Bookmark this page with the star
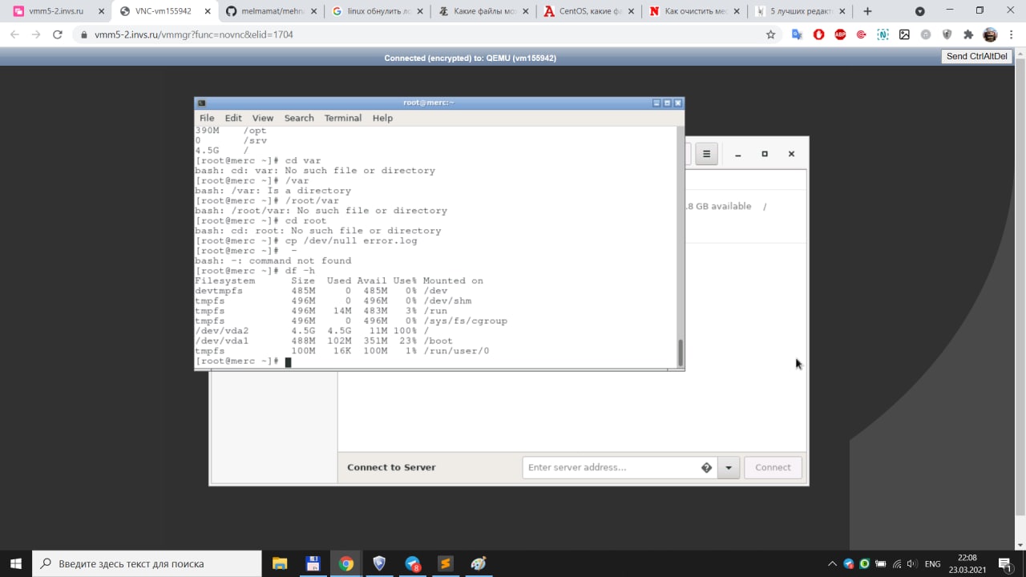Screen dimensions: 1026x577 point(770,35)
